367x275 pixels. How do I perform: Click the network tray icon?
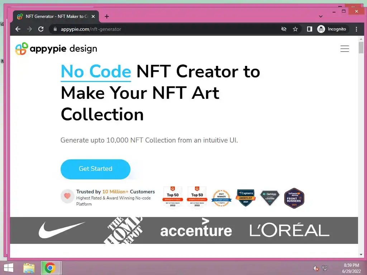click(x=325, y=268)
